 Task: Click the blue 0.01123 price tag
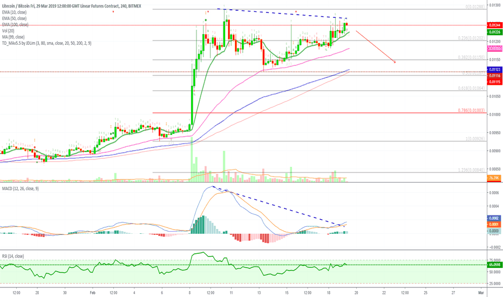(x=494, y=69)
